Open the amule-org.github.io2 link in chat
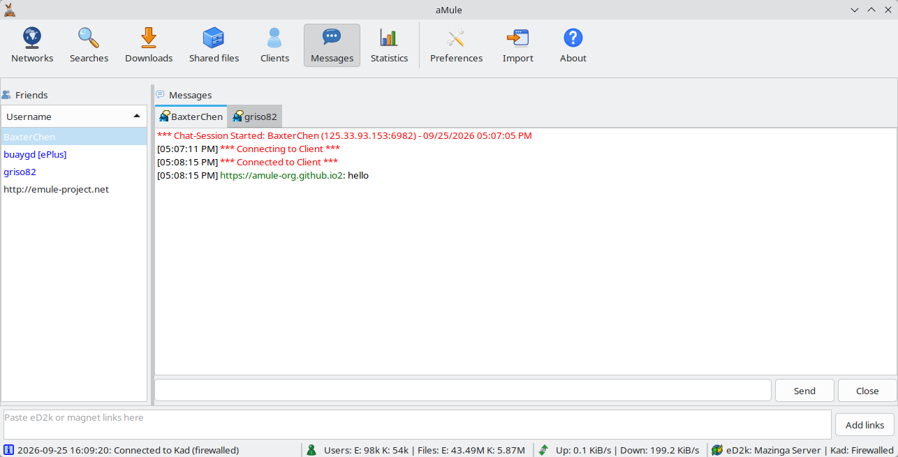 point(281,176)
